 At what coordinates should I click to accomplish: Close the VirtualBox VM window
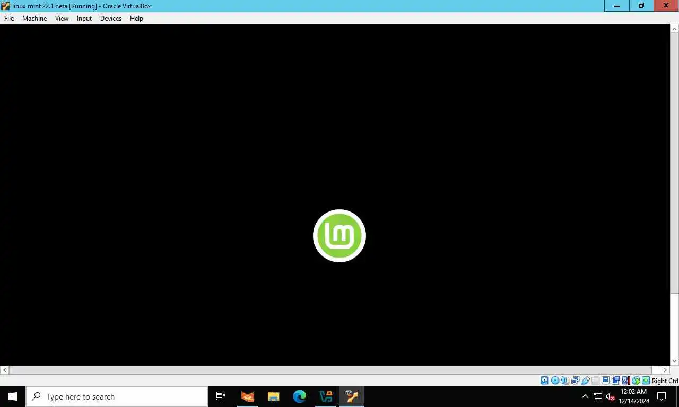pyautogui.click(x=666, y=6)
